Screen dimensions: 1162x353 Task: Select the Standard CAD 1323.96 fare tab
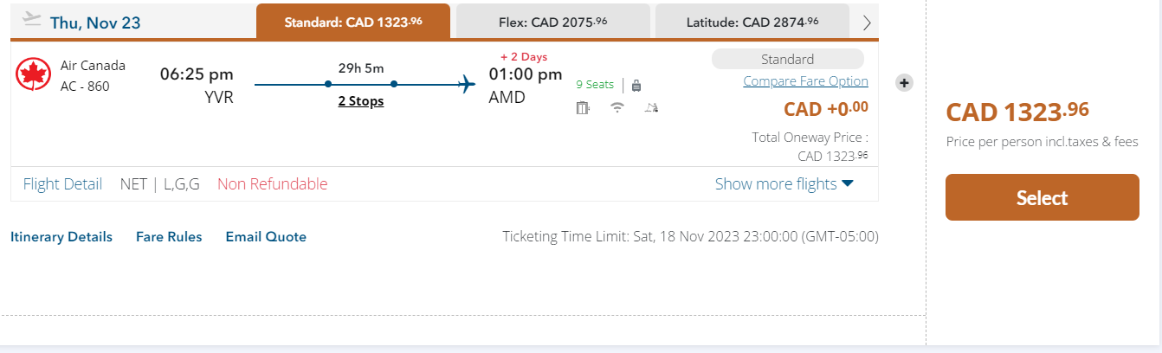click(353, 22)
